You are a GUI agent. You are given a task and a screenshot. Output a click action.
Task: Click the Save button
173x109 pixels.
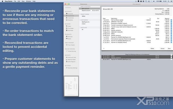[x=169, y=48]
